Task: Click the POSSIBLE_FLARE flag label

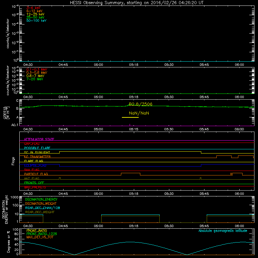Action: 37,148
